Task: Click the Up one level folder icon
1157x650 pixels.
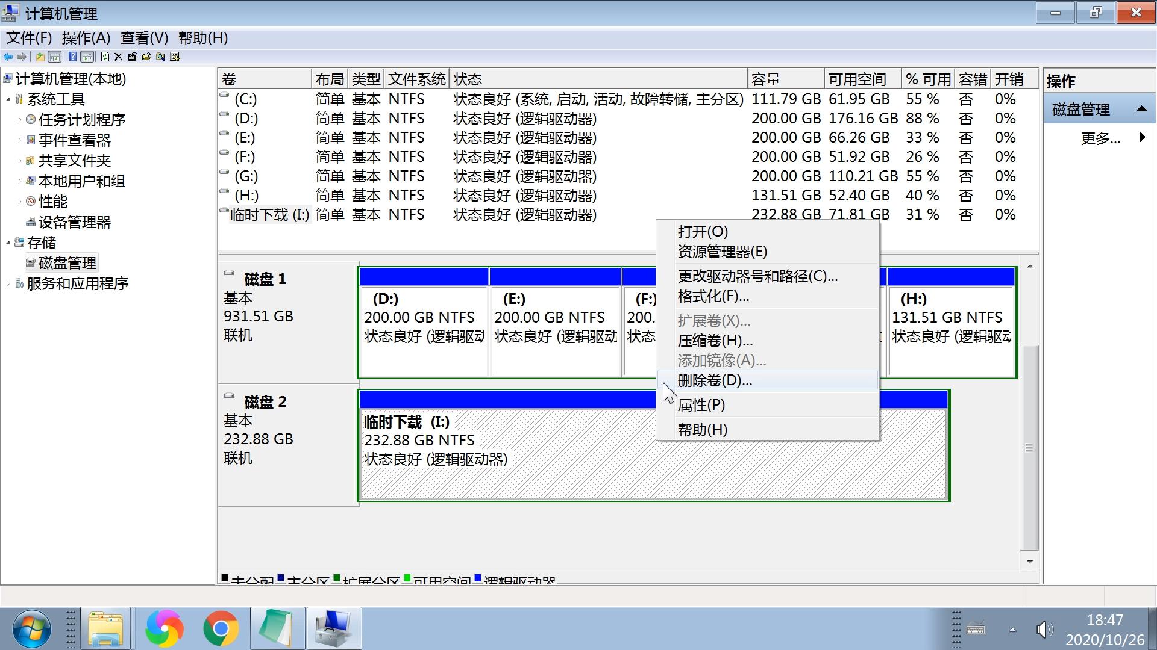Action: click(x=40, y=57)
